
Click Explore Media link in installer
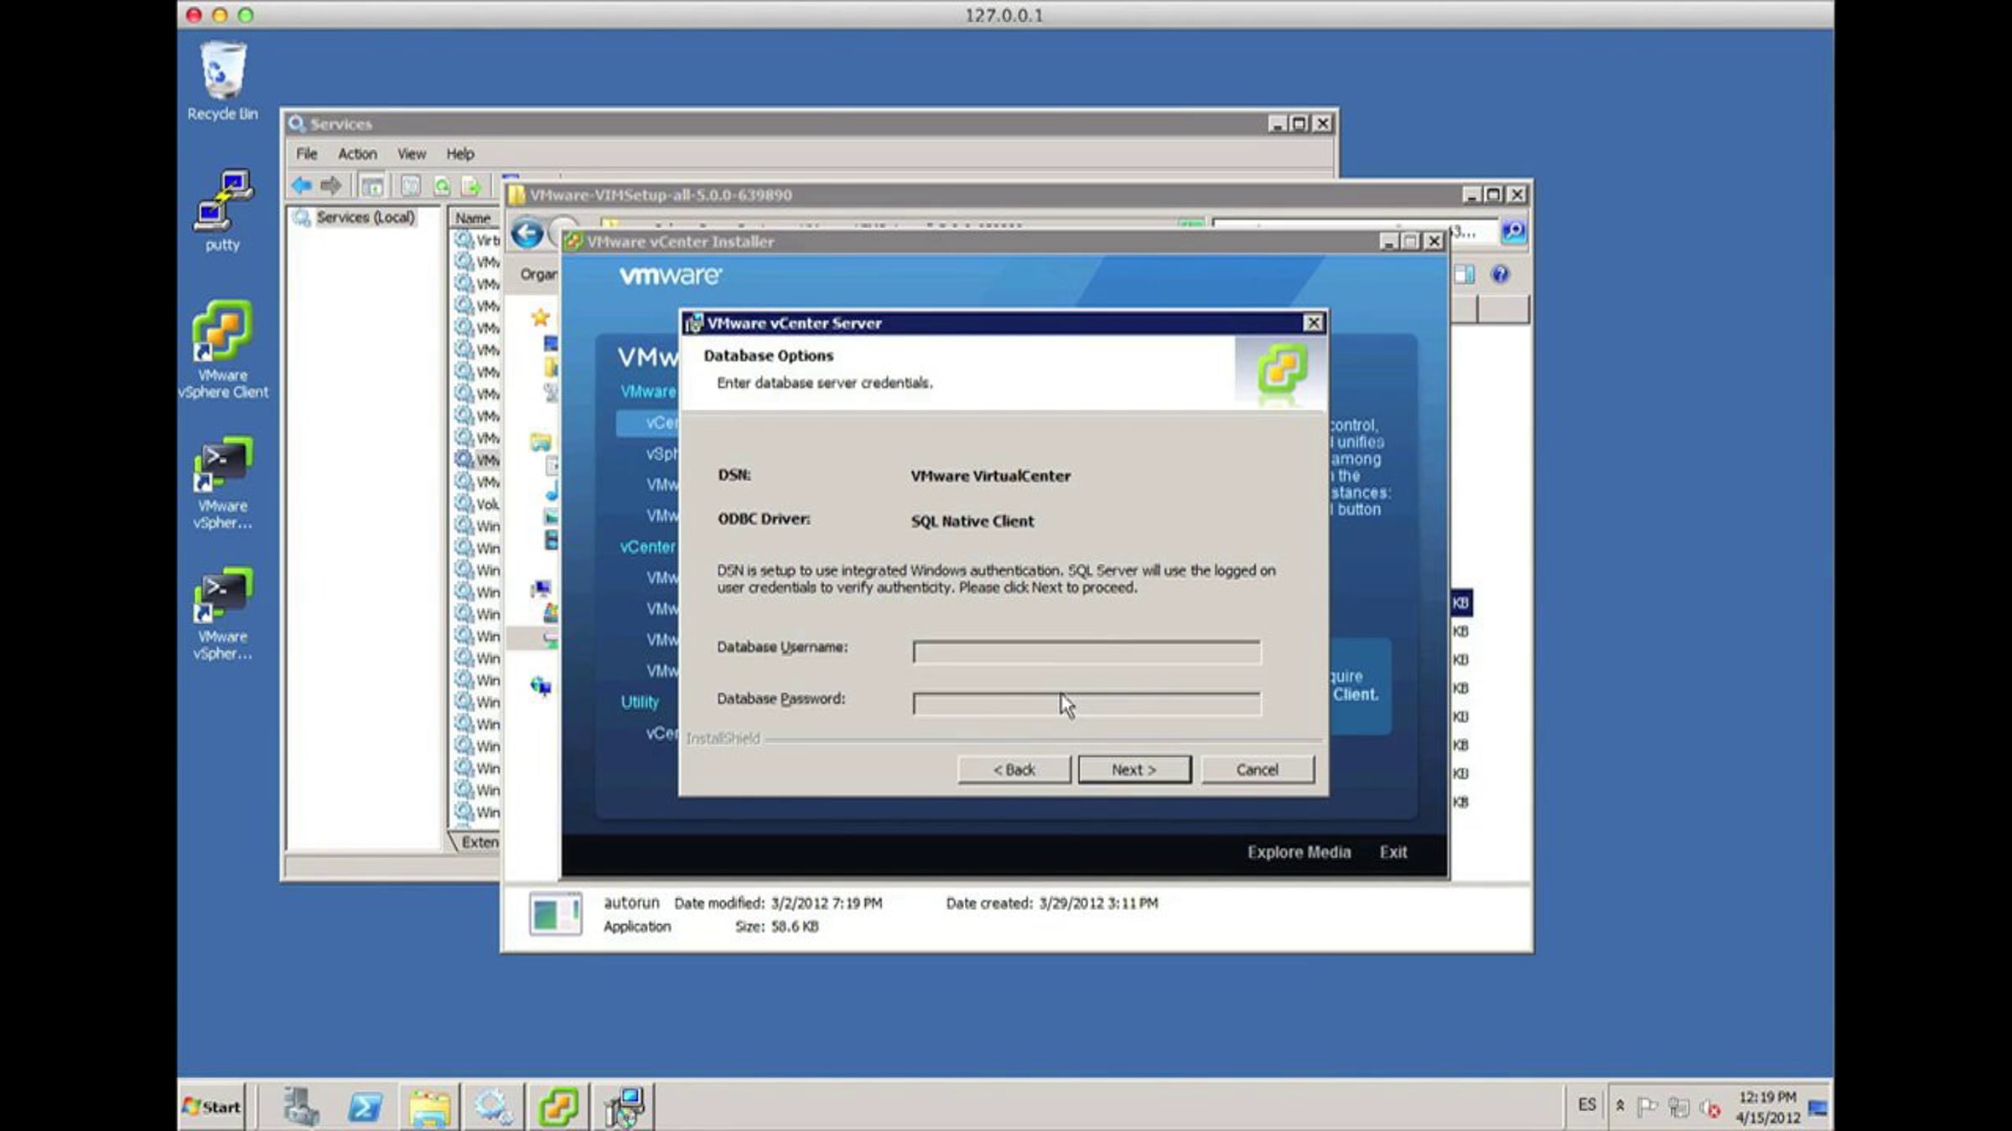click(1299, 852)
